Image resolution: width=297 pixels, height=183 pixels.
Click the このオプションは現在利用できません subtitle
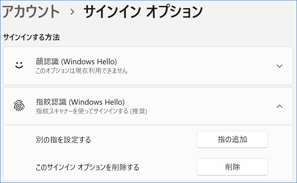point(81,71)
